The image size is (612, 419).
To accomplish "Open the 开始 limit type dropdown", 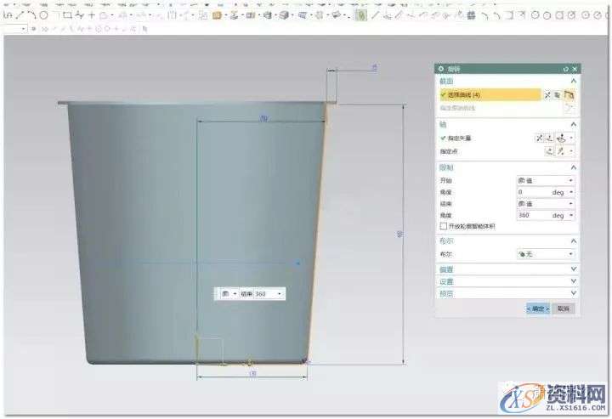I will 546,180.
